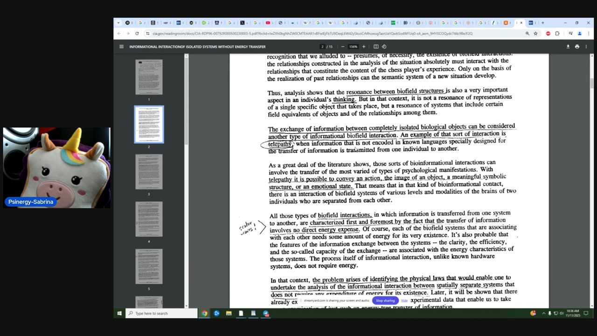This screenshot has height=336, width=597.
Task: Select page 3 thumbnail in sidebar
Action: pos(149,172)
